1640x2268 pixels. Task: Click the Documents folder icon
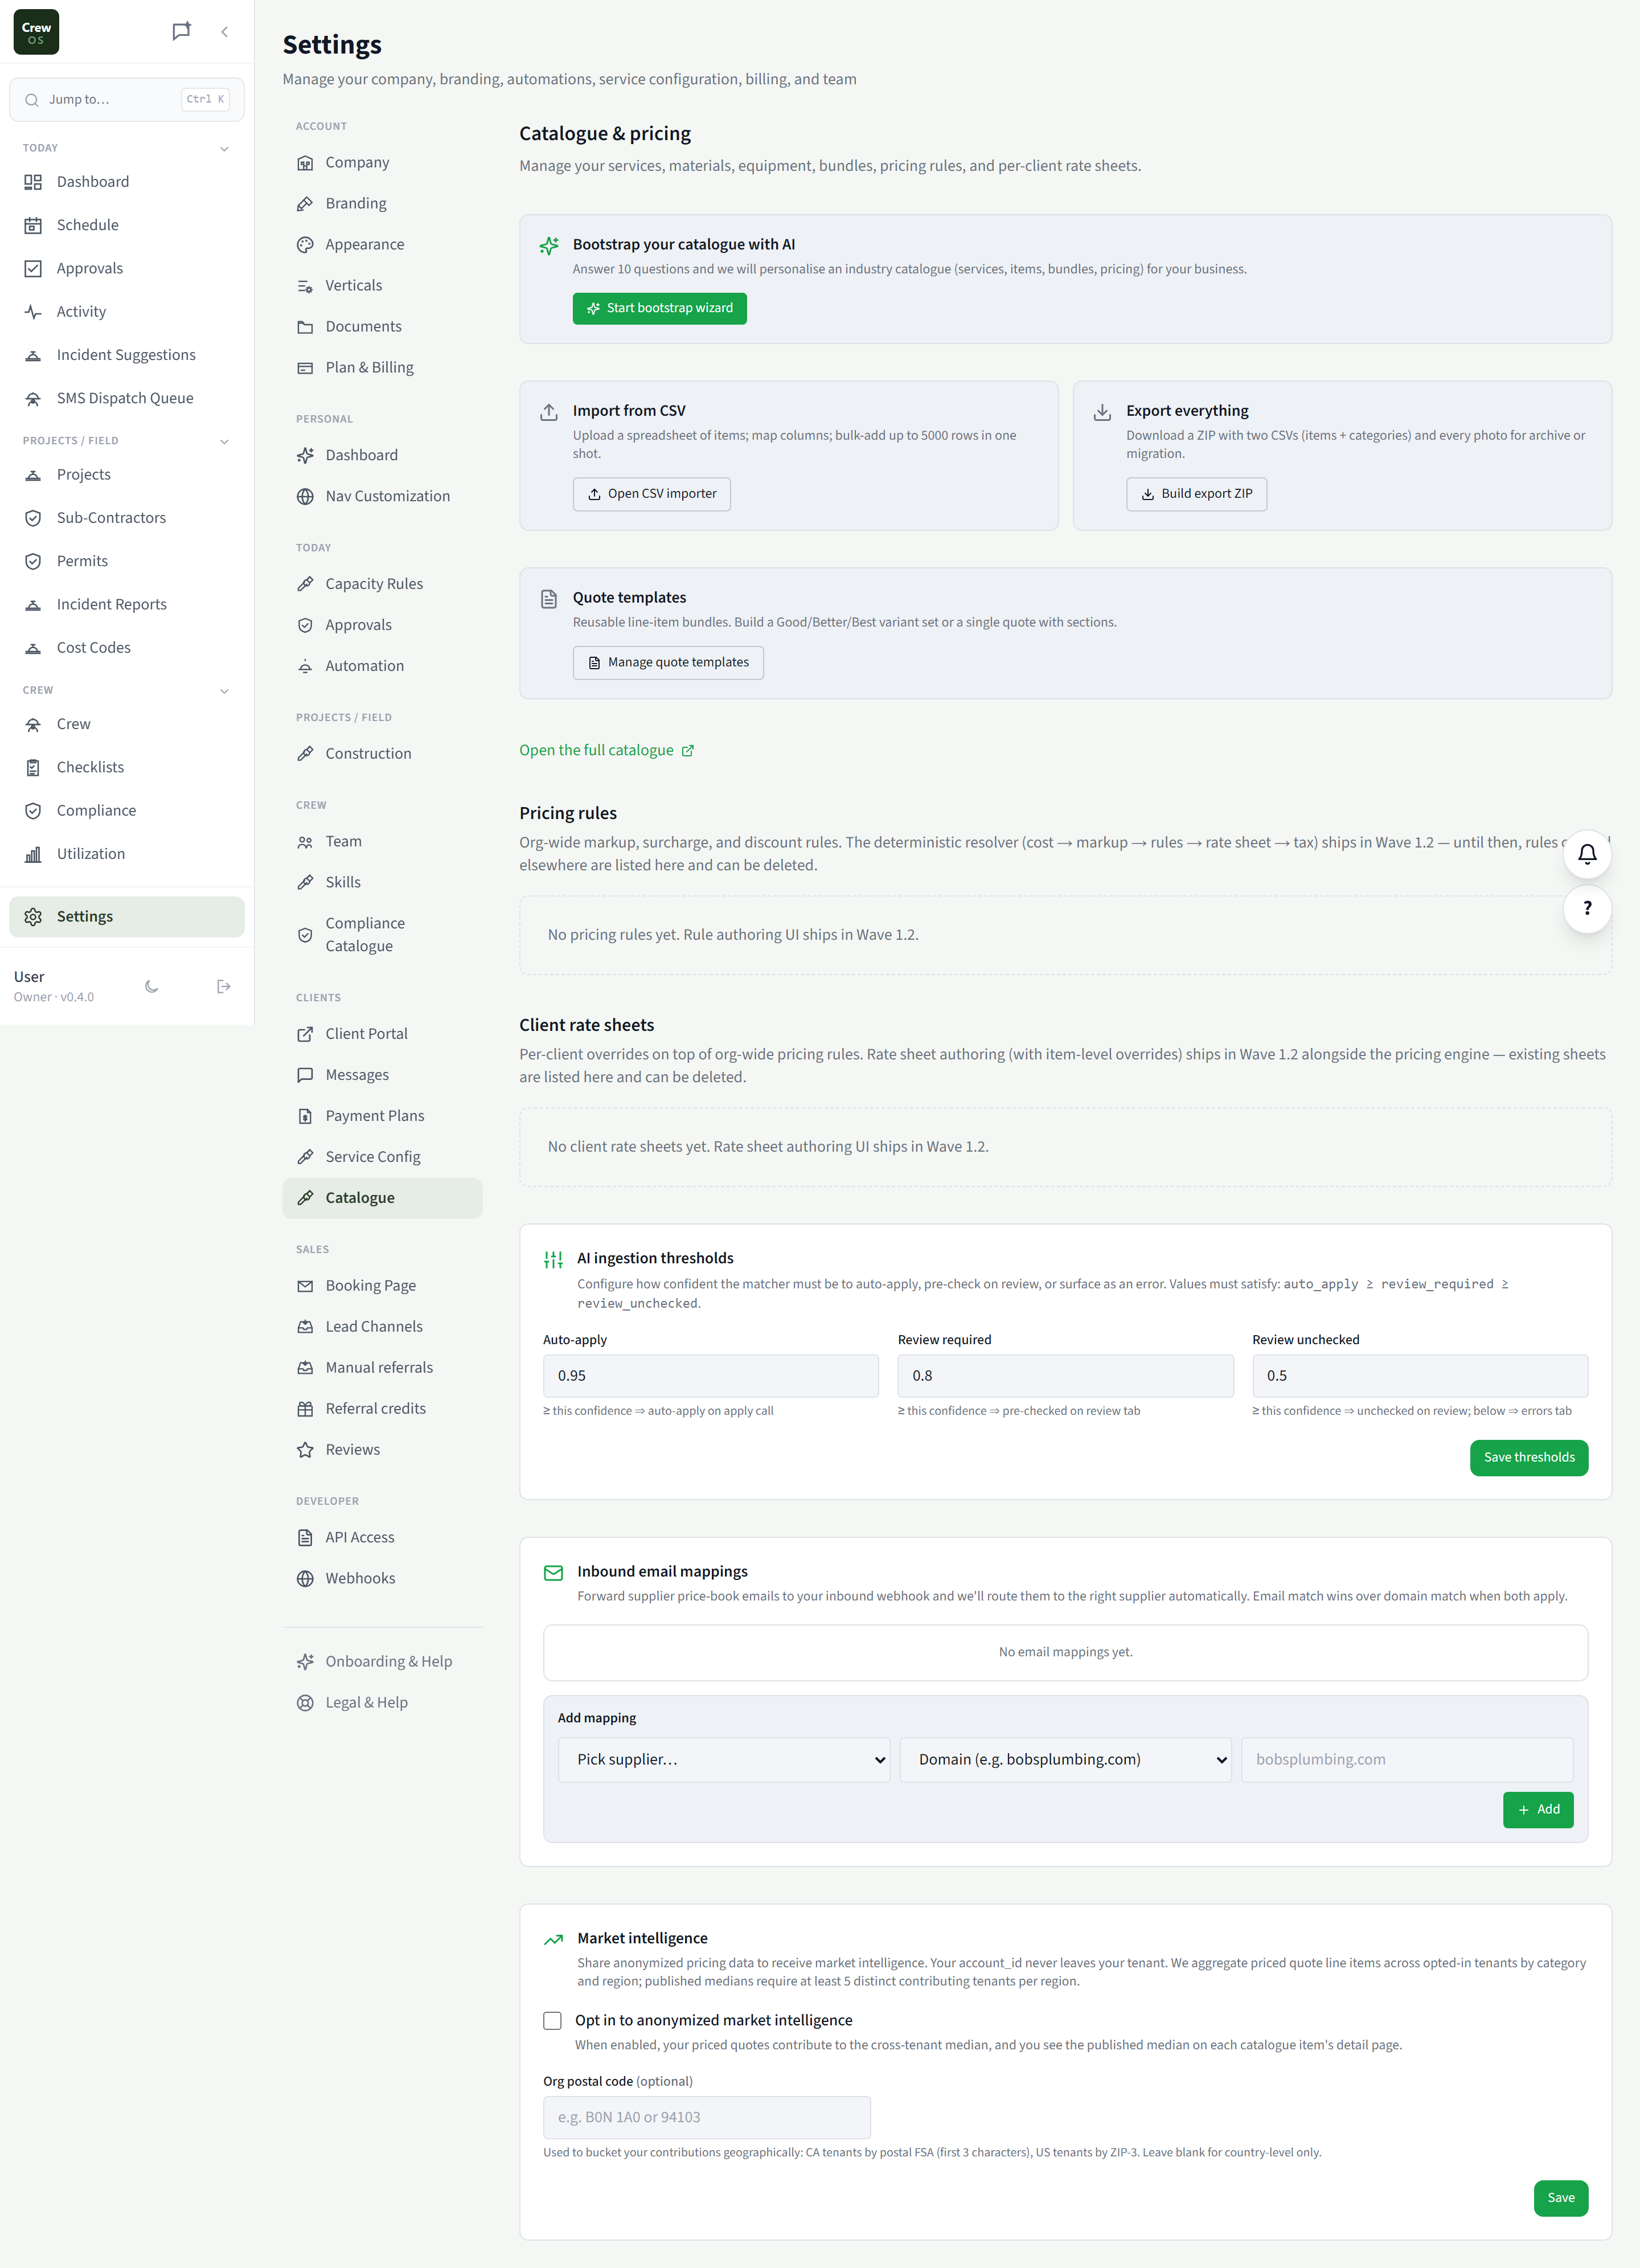tap(305, 327)
